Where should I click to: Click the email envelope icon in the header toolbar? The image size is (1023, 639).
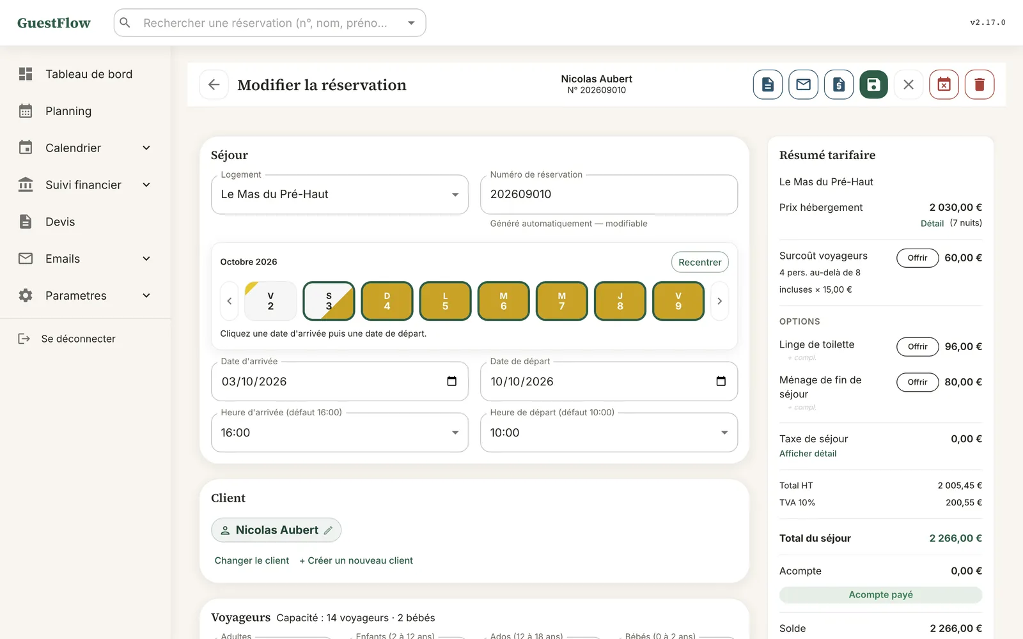click(804, 84)
